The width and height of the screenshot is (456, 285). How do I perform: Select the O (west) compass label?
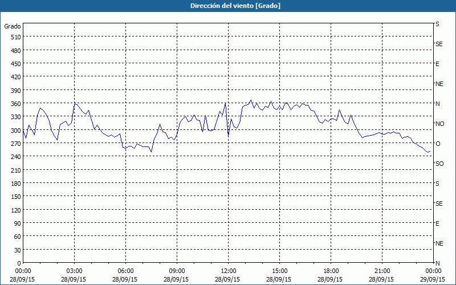(x=438, y=144)
